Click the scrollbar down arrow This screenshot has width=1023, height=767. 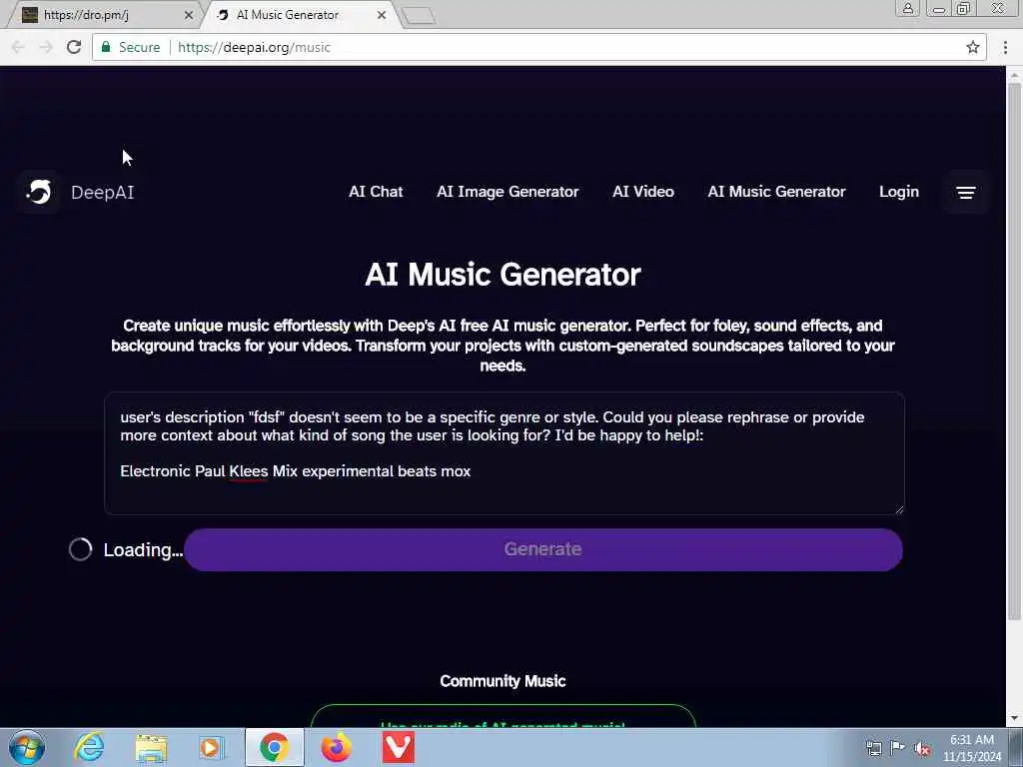tap(1014, 719)
